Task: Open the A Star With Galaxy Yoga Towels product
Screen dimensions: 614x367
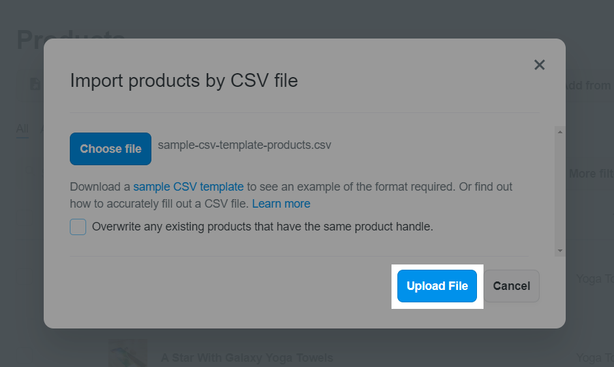Action: [x=247, y=358]
